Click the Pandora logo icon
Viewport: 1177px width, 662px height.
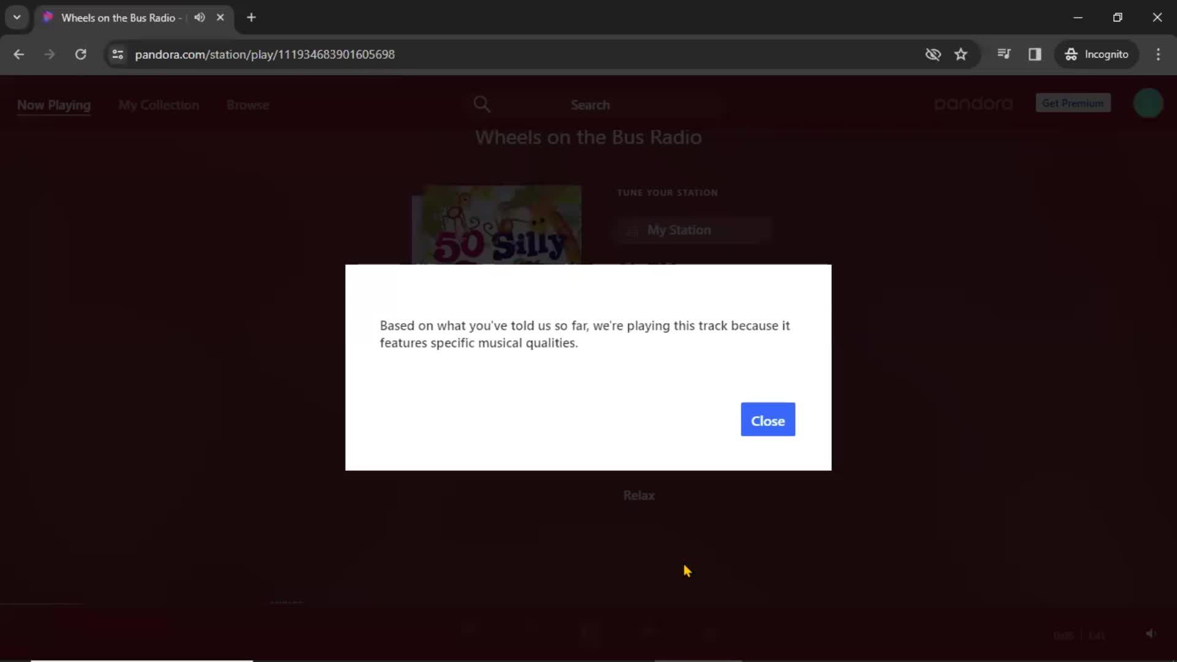pyautogui.click(x=974, y=104)
